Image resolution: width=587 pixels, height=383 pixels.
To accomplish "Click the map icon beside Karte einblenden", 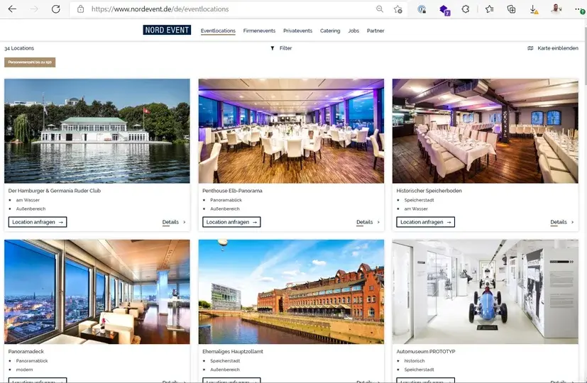I will [530, 48].
